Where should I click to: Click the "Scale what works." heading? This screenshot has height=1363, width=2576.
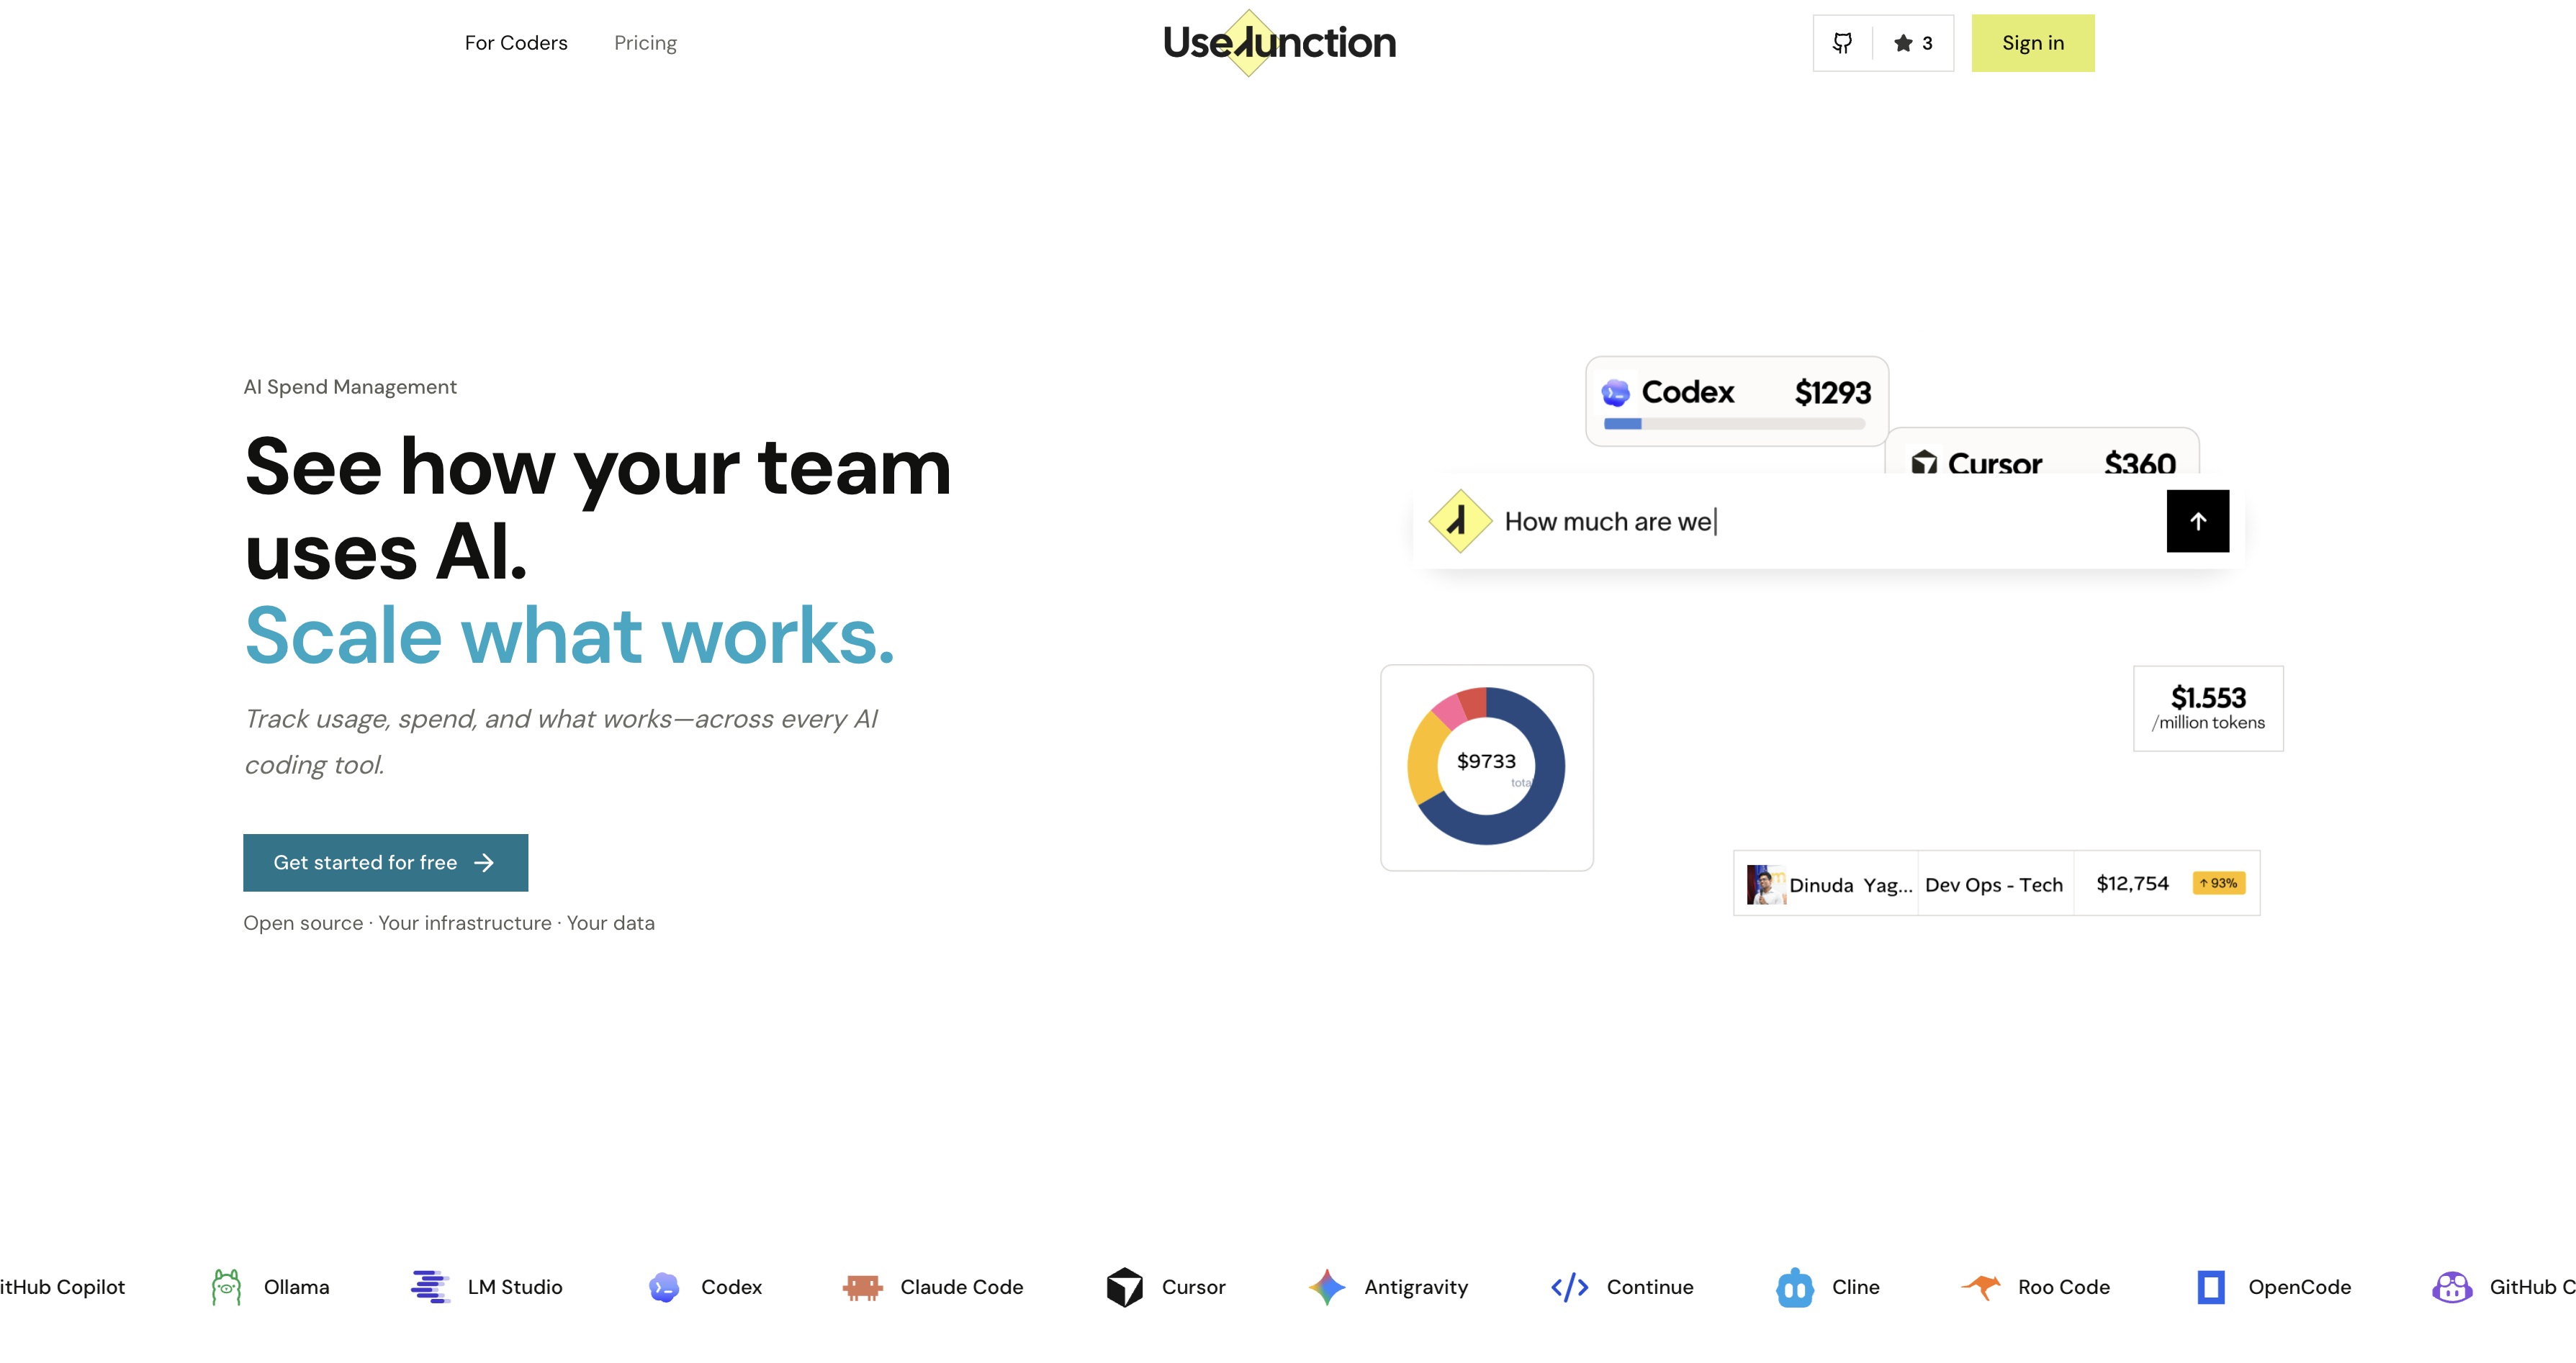(x=569, y=635)
